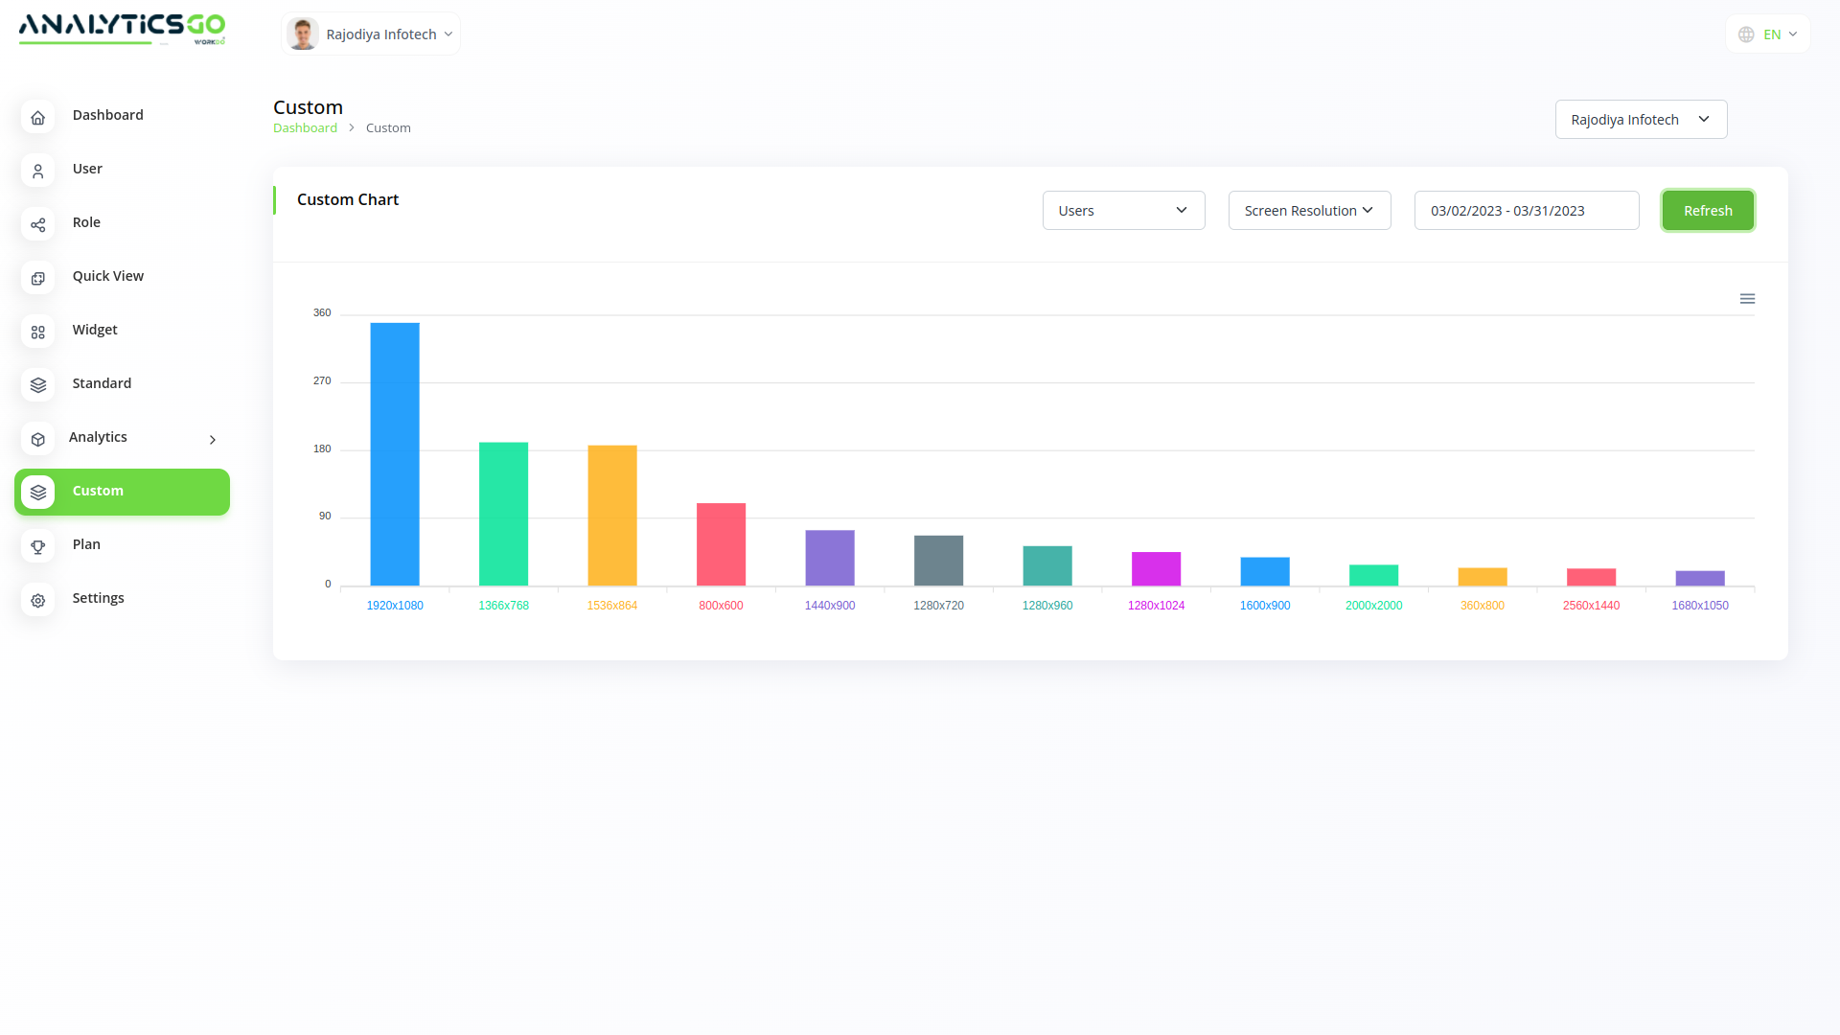Image resolution: width=1840 pixels, height=1035 pixels.
Task: Open the Rajodiya Infotech site selector dropdown
Action: (x=1640, y=120)
